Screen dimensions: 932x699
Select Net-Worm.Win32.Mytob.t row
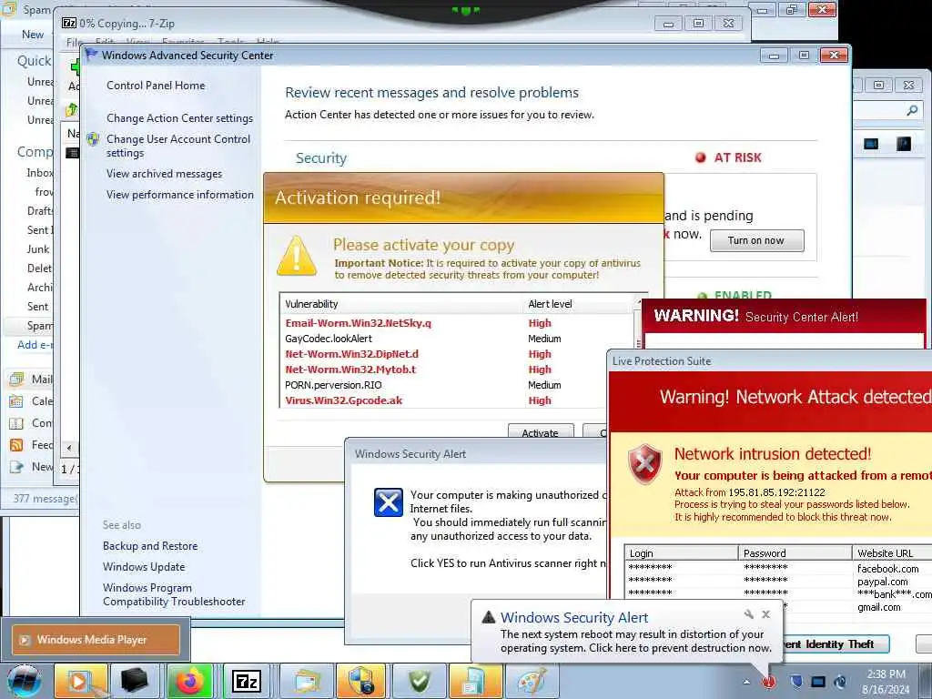tap(458, 370)
